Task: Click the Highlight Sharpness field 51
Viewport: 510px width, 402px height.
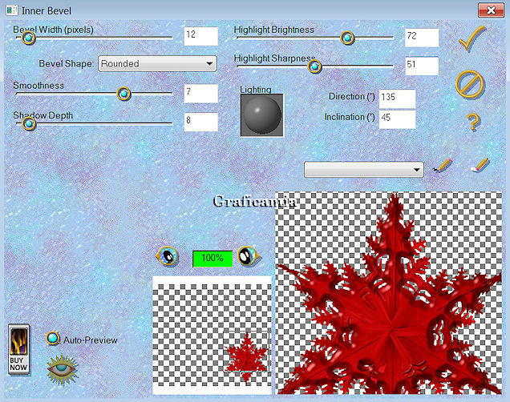Action: tap(422, 66)
